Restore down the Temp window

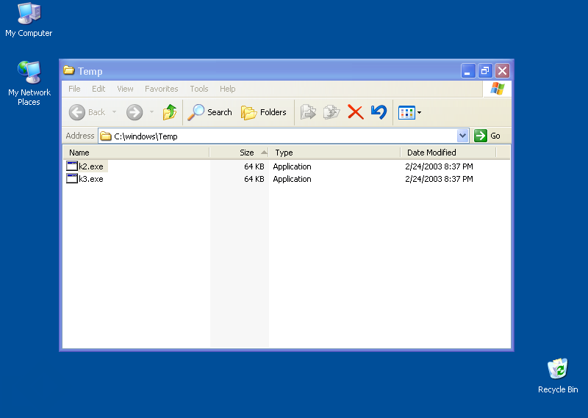coord(485,70)
